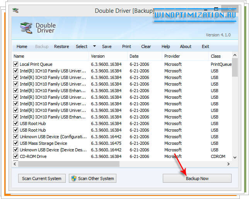Click the Clear toolbar item
The image size is (249, 199).
point(146,46)
